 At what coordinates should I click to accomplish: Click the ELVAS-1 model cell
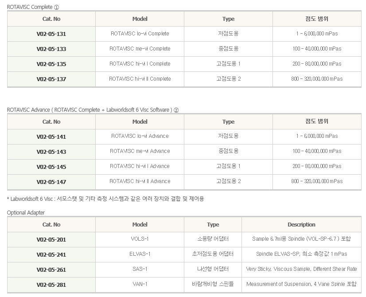pyautogui.click(x=140, y=254)
